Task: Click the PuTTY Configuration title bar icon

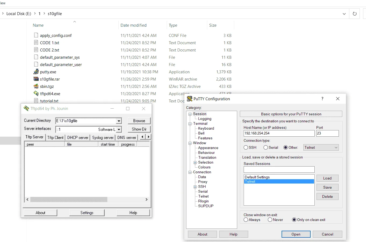Action: [x=190, y=99]
